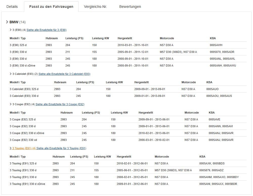Select row 3 (E90) 330 d xDrive
The width and height of the screenshot is (253, 196).
pyautogui.click(x=128, y=66)
